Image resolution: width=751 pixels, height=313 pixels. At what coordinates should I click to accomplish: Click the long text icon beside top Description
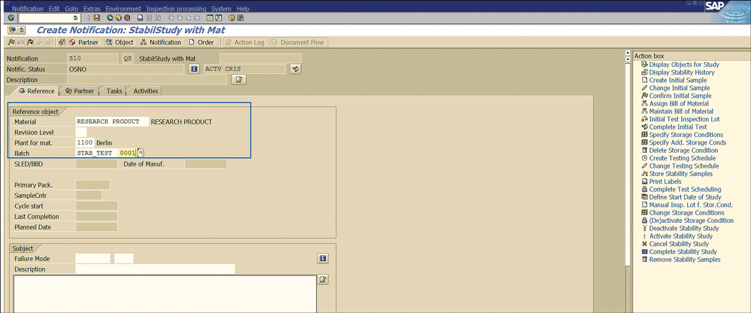click(x=238, y=80)
